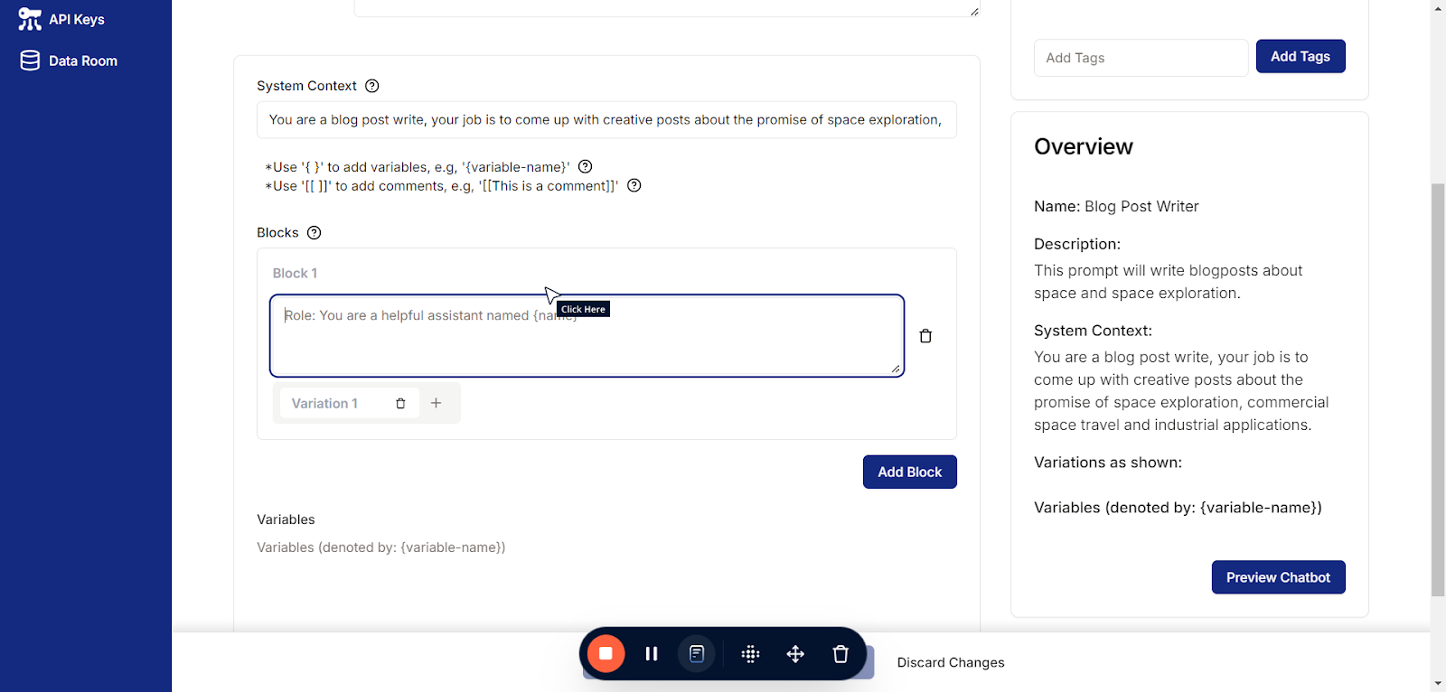Click the Preview Chatbot button
The width and height of the screenshot is (1446, 692).
click(1278, 577)
